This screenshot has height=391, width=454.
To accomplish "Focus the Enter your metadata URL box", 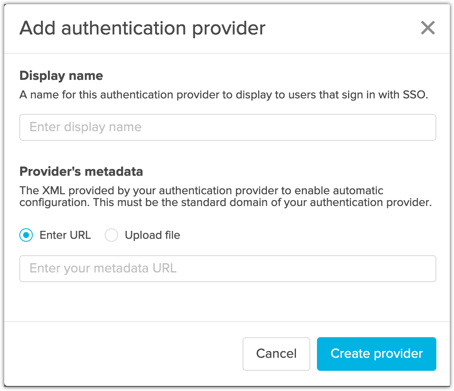I will pos(227,268).
